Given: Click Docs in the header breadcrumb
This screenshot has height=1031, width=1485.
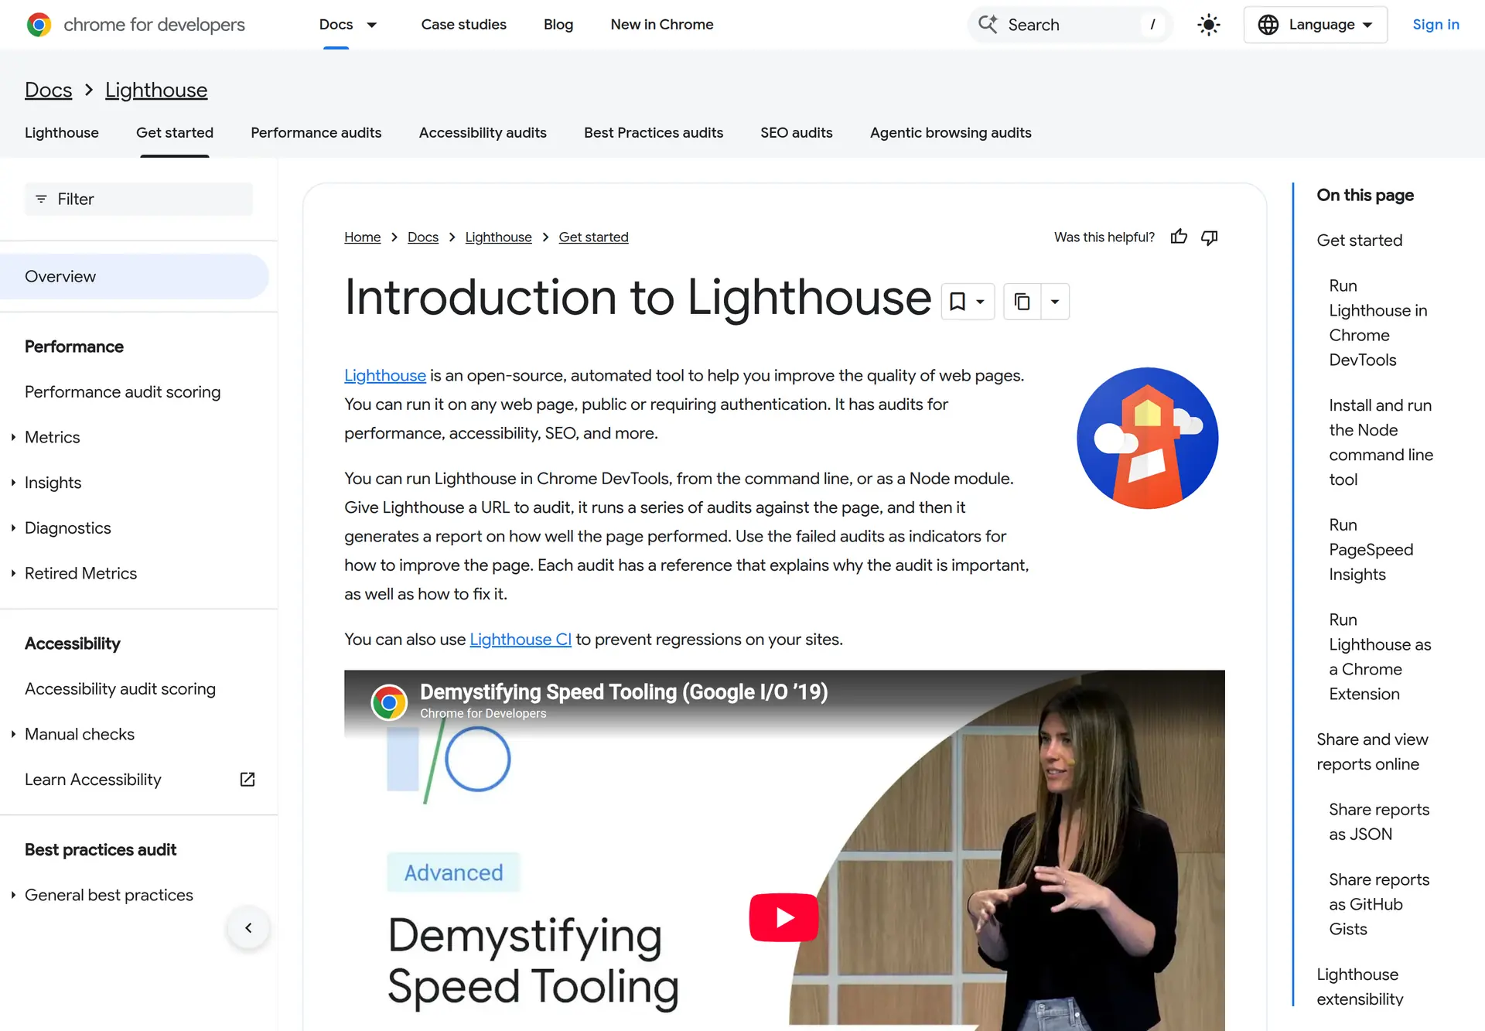Looking at the screenshot, I should [x=48, y=90].
